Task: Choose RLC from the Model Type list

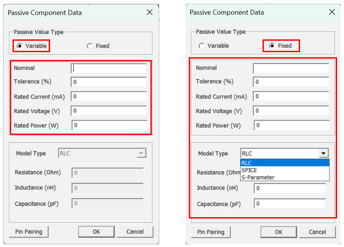Action: (284, 163)
